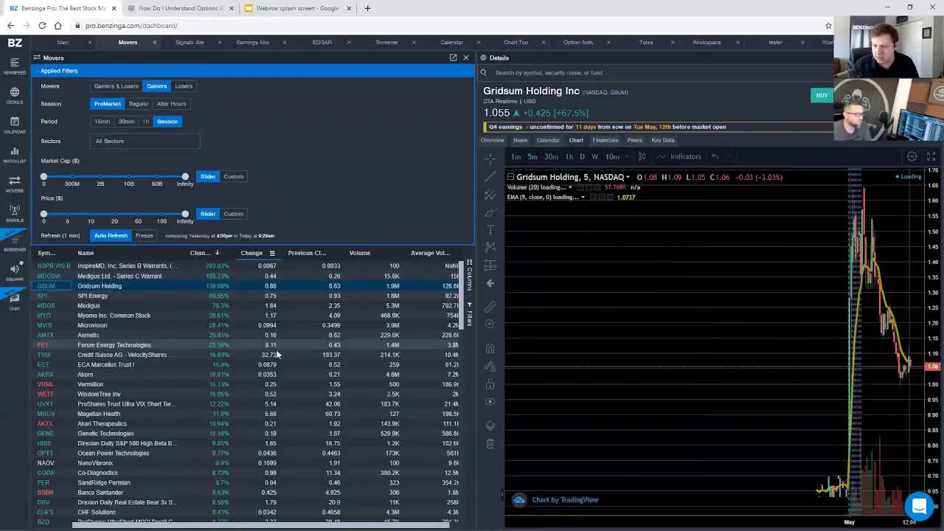Select After Hours session filter
The image size is (944, 531).
pyautogui.click(x=171, y=104)
